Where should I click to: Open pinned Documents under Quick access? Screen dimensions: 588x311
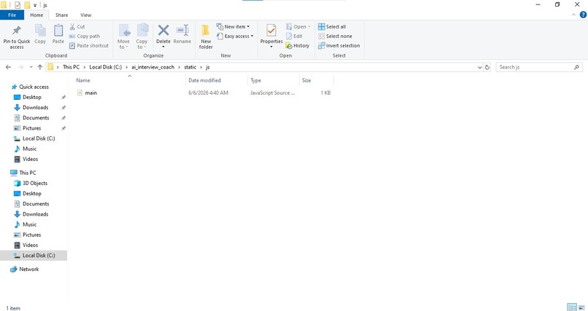point(36,118)
